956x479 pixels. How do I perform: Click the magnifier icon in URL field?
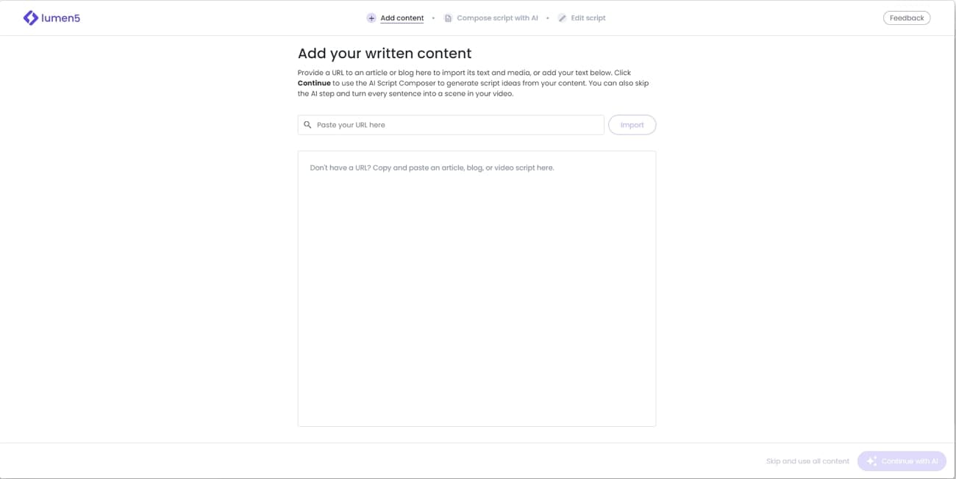coord(307,125)
